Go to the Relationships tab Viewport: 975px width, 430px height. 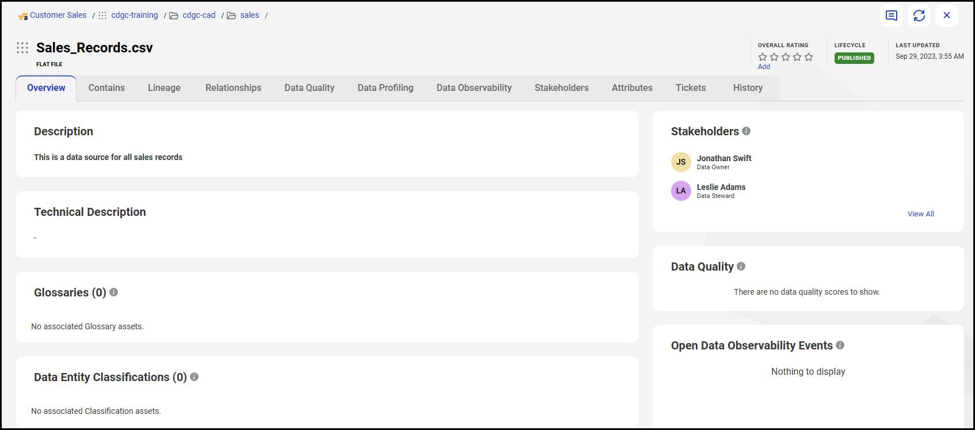[x=233, y=88]
